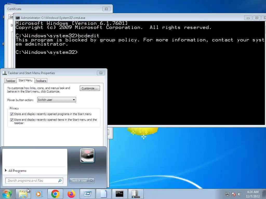Open Firefox from the taskbar
The width and height of the screenshot is (266, 199).
tap(71, 194)
